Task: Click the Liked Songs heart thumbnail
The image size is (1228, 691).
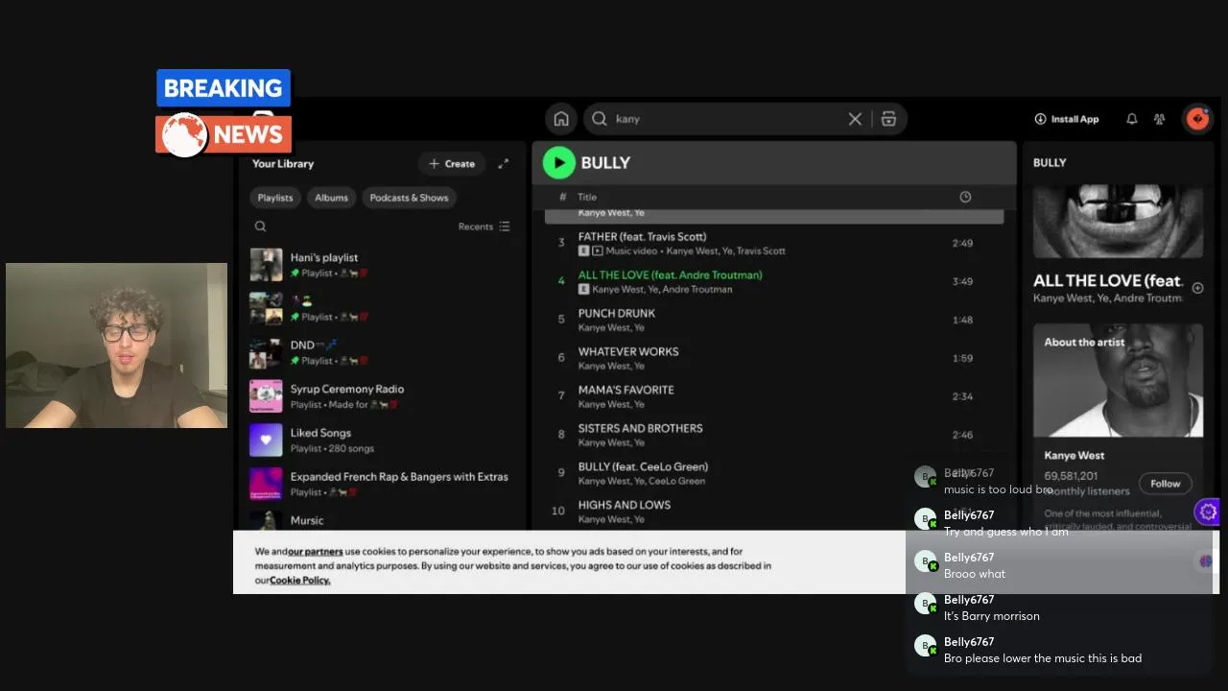Action: click(x=266, y=441)
